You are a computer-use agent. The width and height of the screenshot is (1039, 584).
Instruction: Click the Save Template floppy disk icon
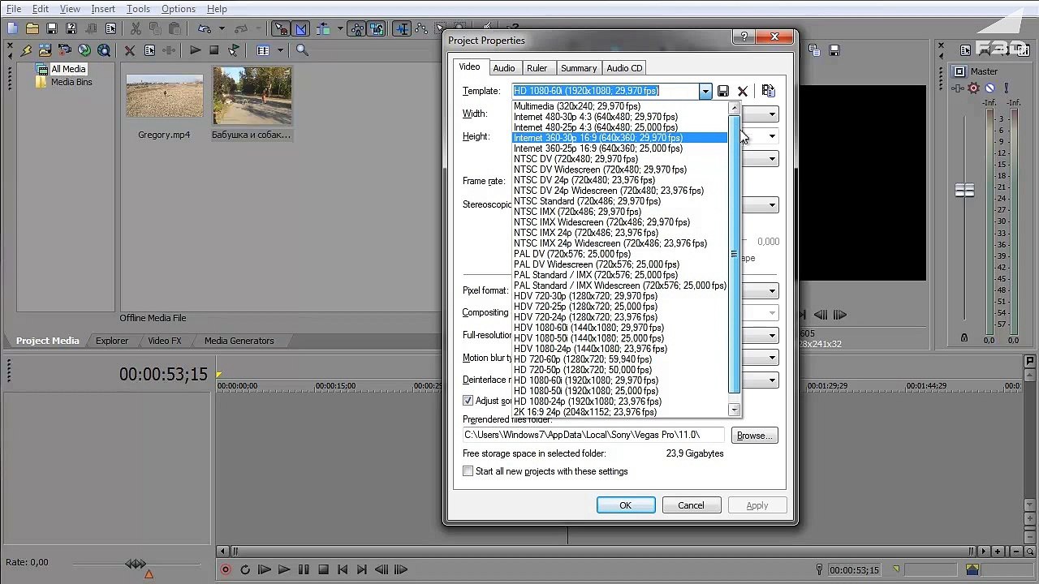point(723,92)
